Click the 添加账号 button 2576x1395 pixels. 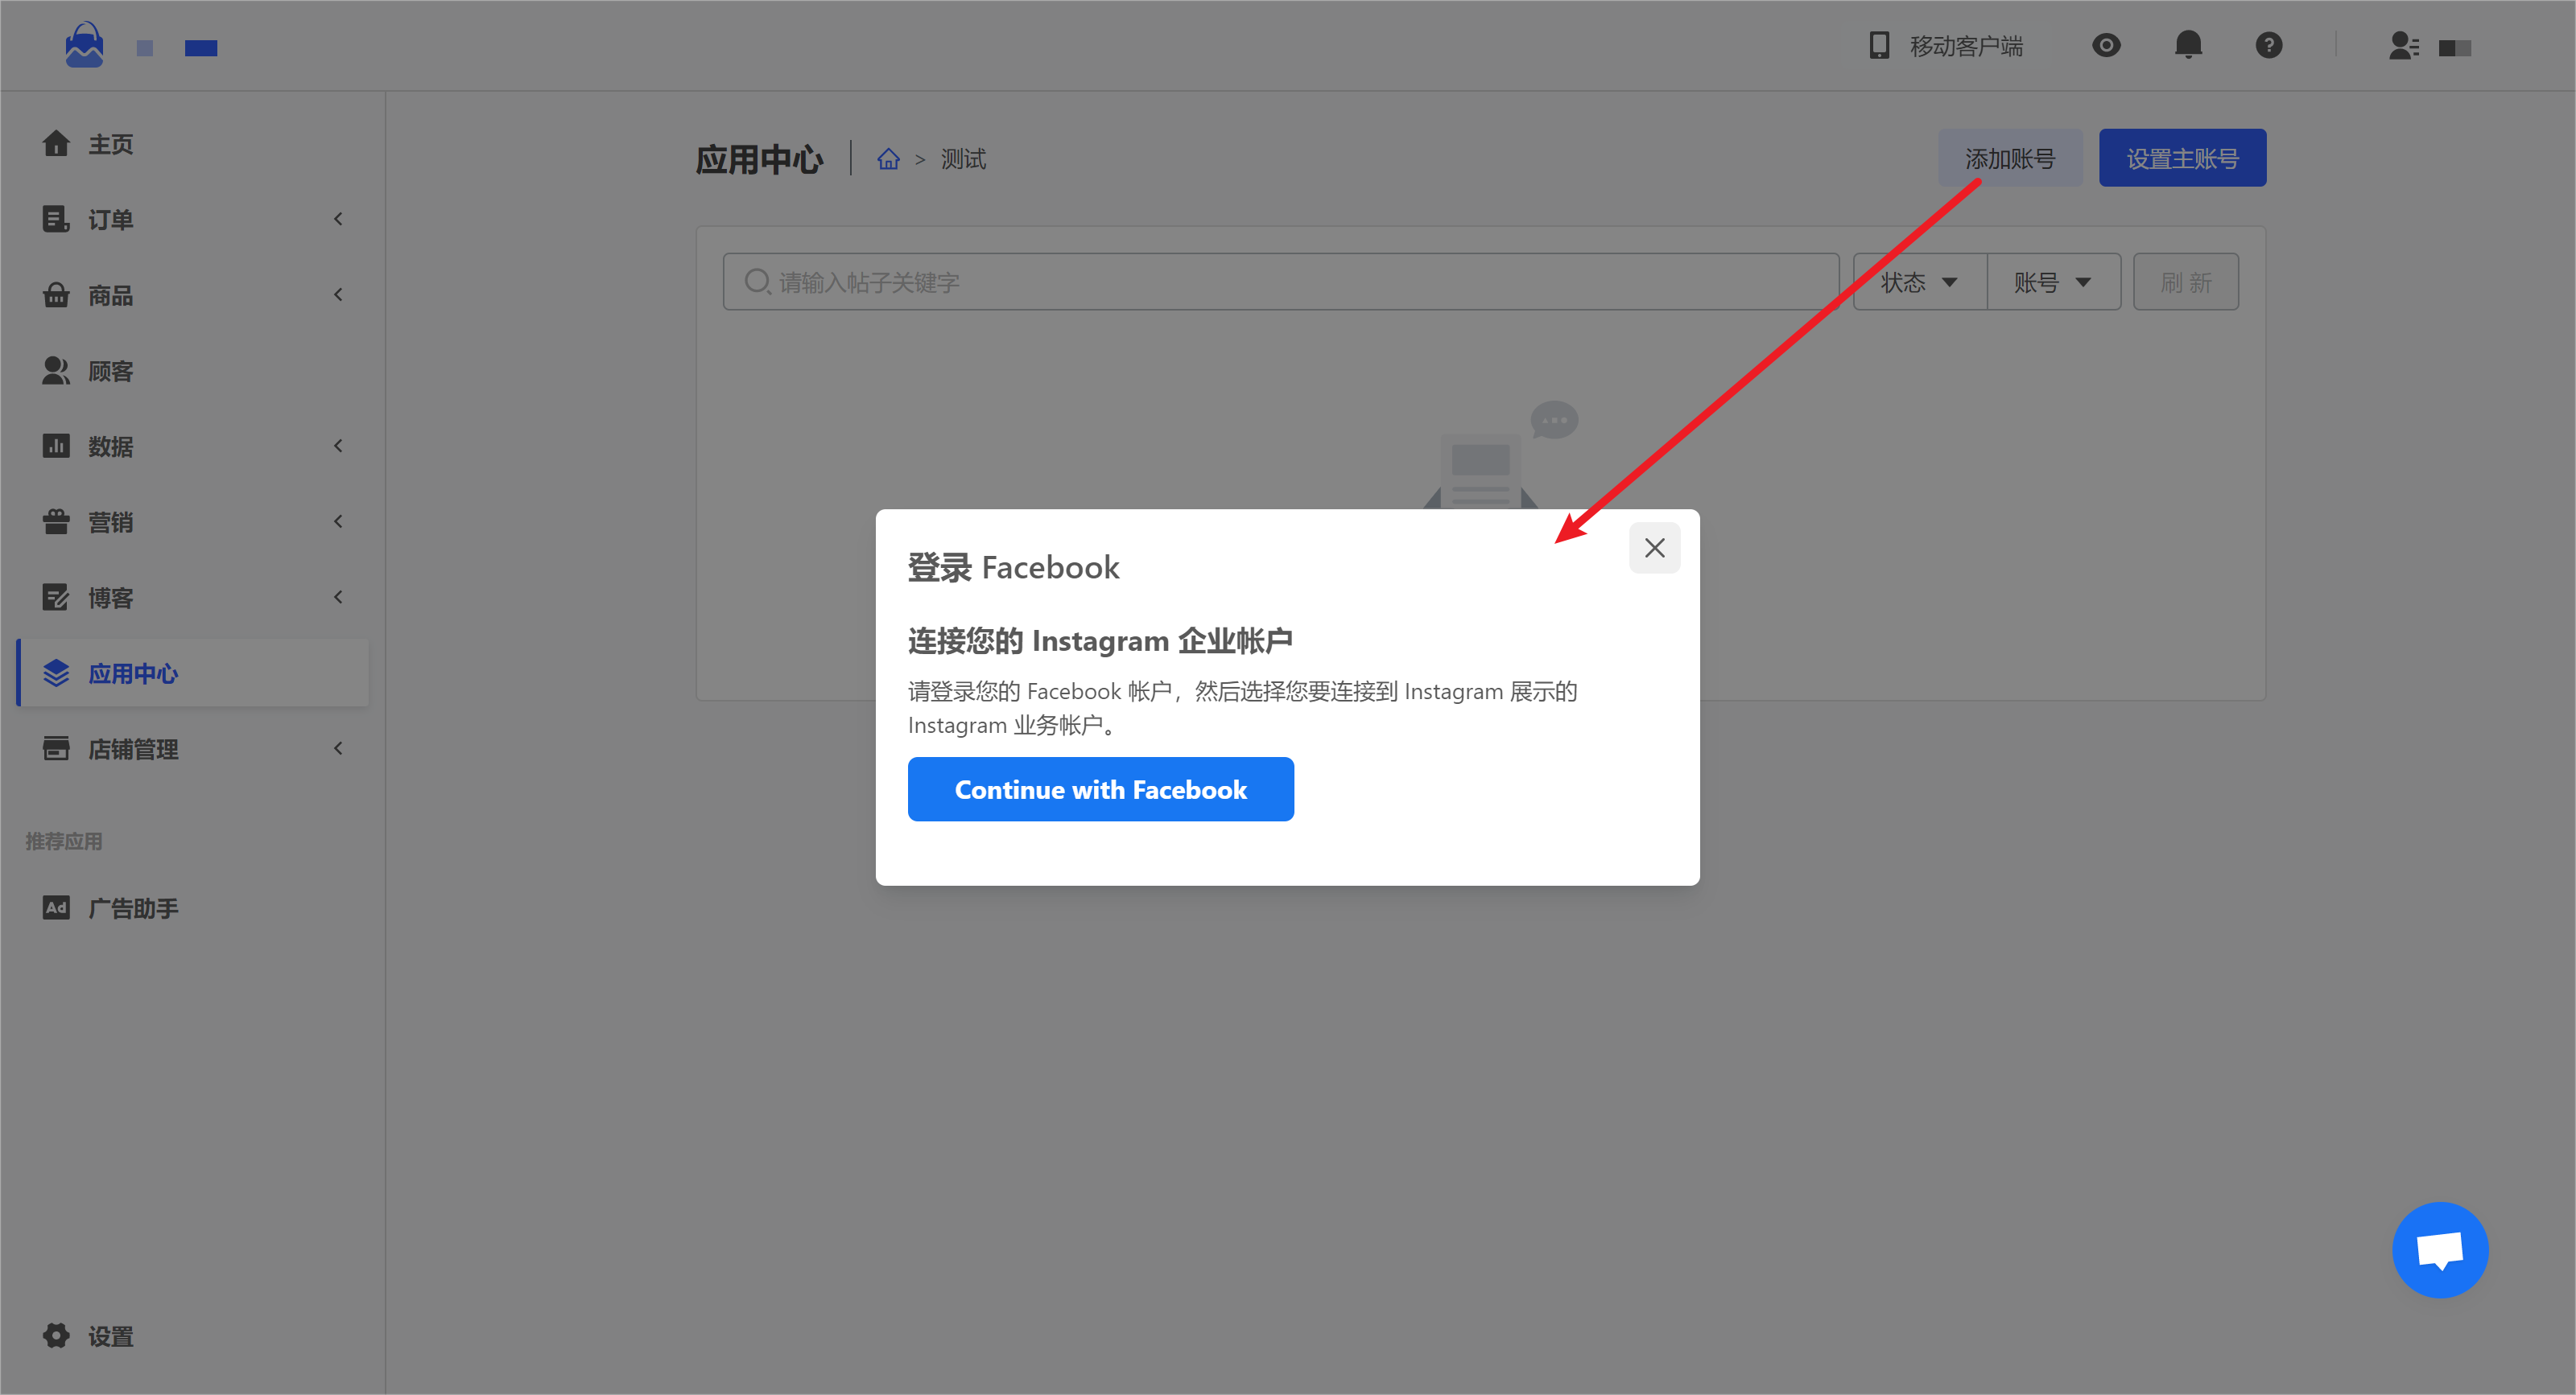click(2010, 158)
